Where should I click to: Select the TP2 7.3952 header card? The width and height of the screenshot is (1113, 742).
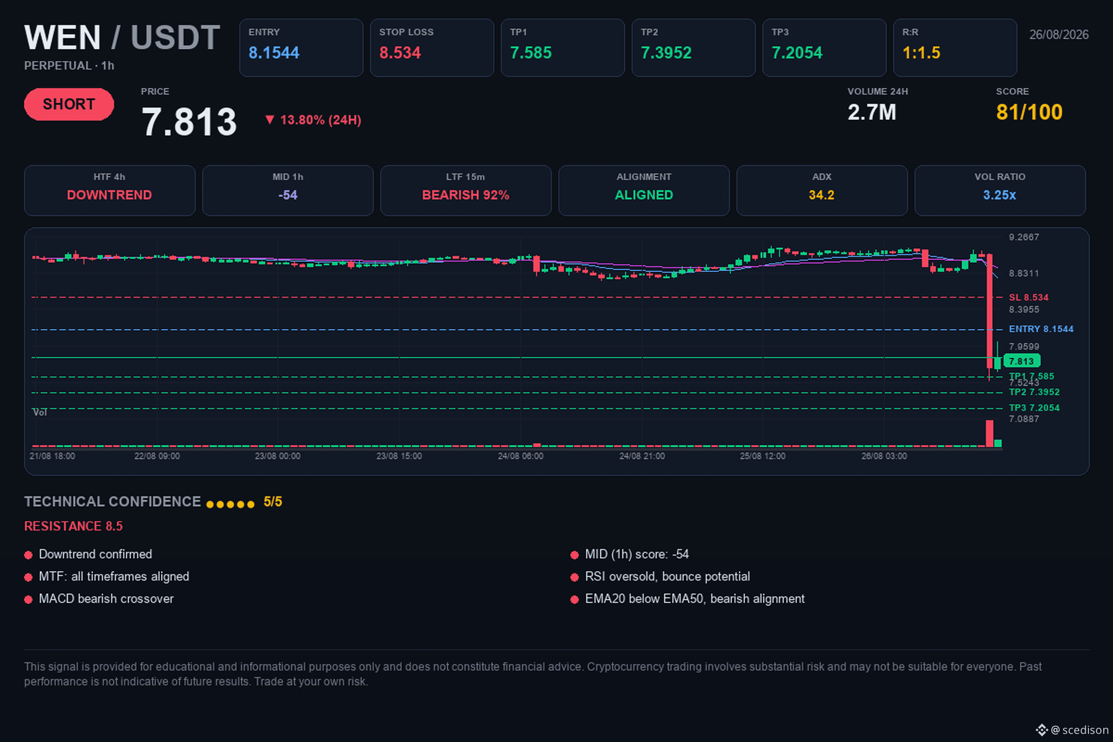(693, 47)
